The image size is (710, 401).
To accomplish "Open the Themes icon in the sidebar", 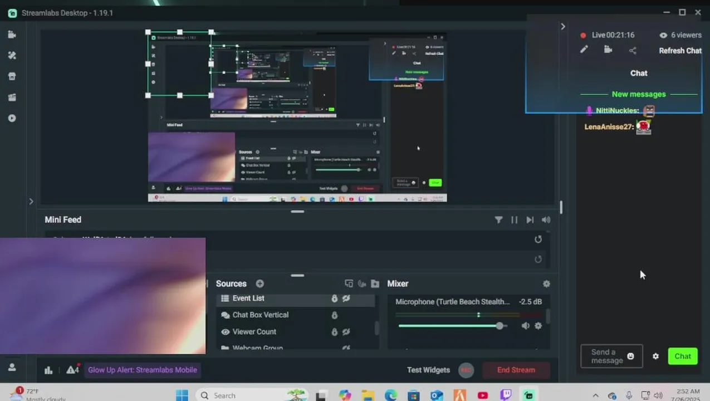I will pos(12,56).
